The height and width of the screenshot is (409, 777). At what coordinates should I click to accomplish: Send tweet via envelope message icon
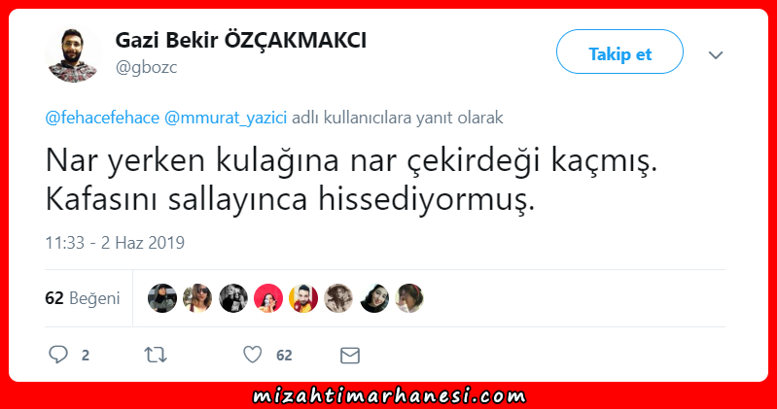click(x=350, y=355)
